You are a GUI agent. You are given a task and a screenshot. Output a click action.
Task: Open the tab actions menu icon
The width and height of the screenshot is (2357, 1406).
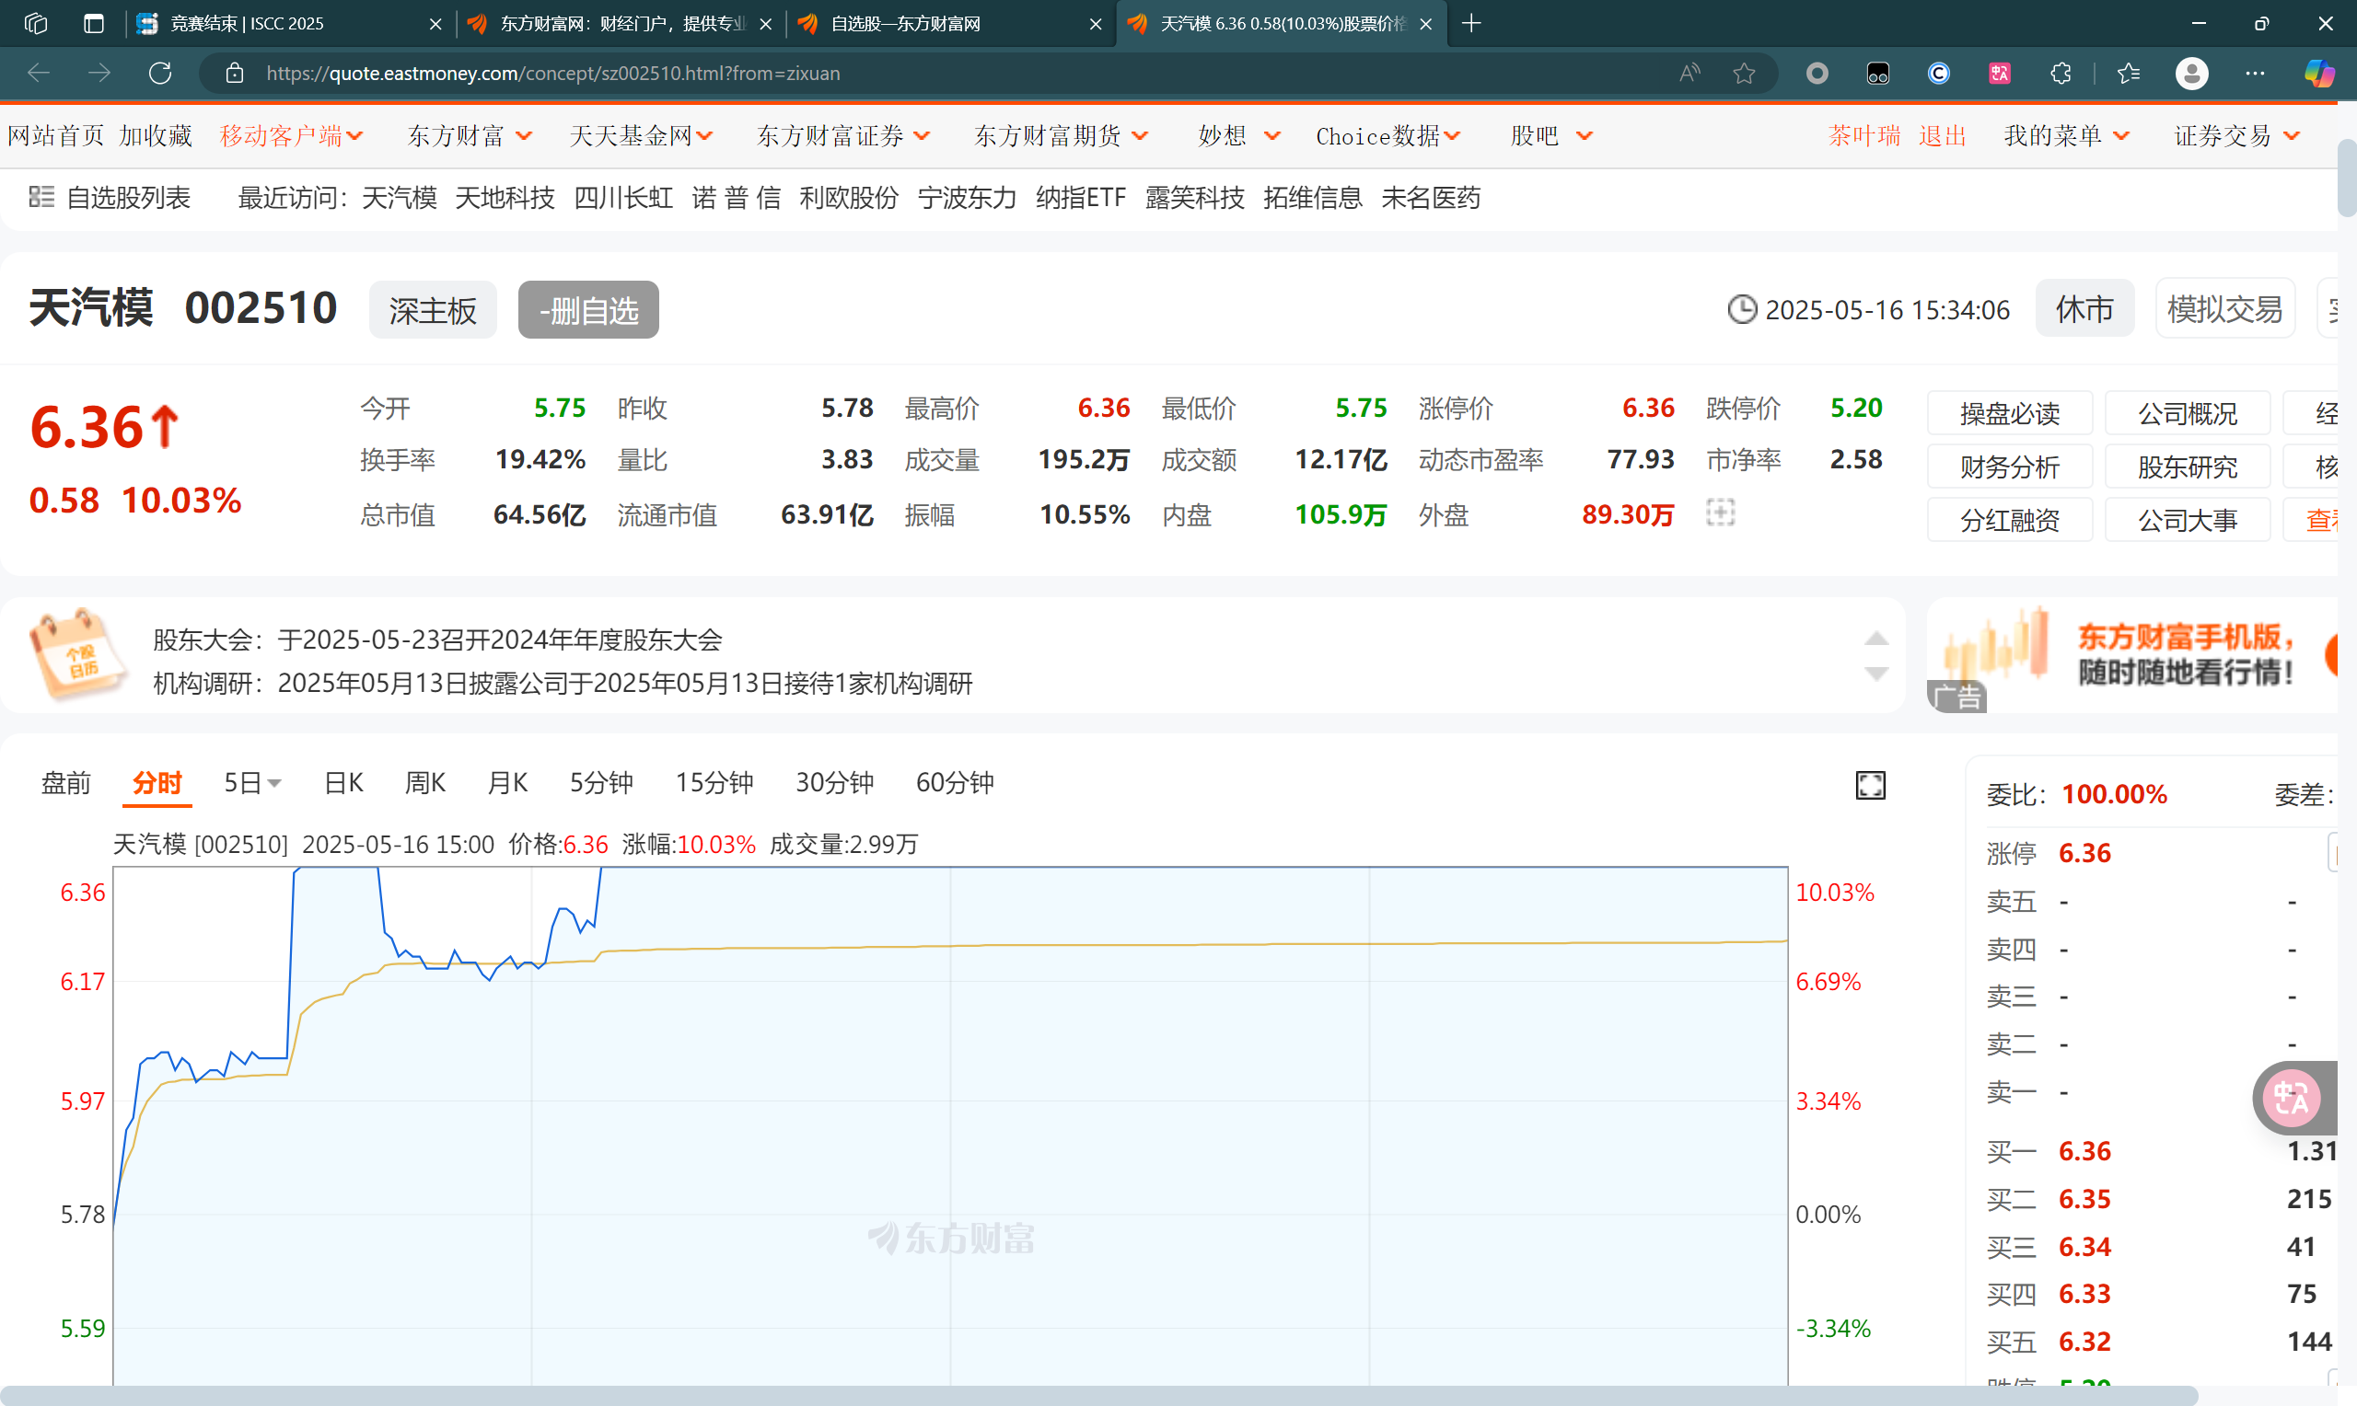94,24
